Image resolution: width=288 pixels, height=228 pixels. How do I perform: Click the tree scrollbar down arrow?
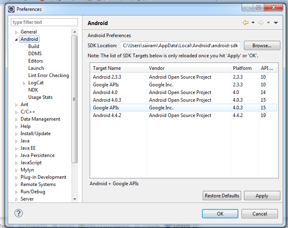(75, 199)
